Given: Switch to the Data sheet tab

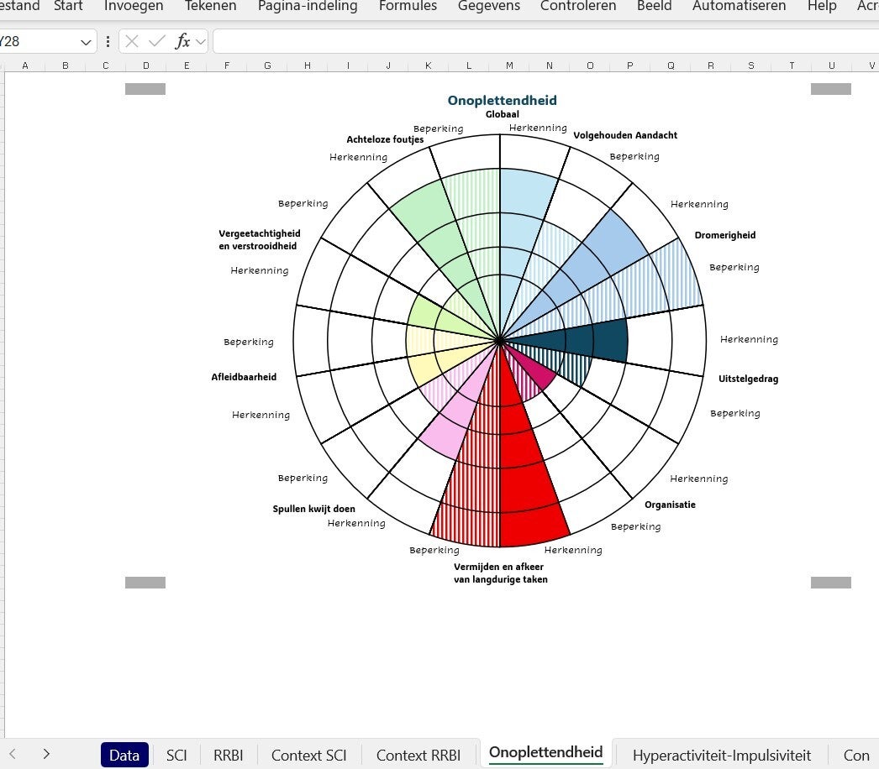Looking at the screenshot, I should coord(124,755).
